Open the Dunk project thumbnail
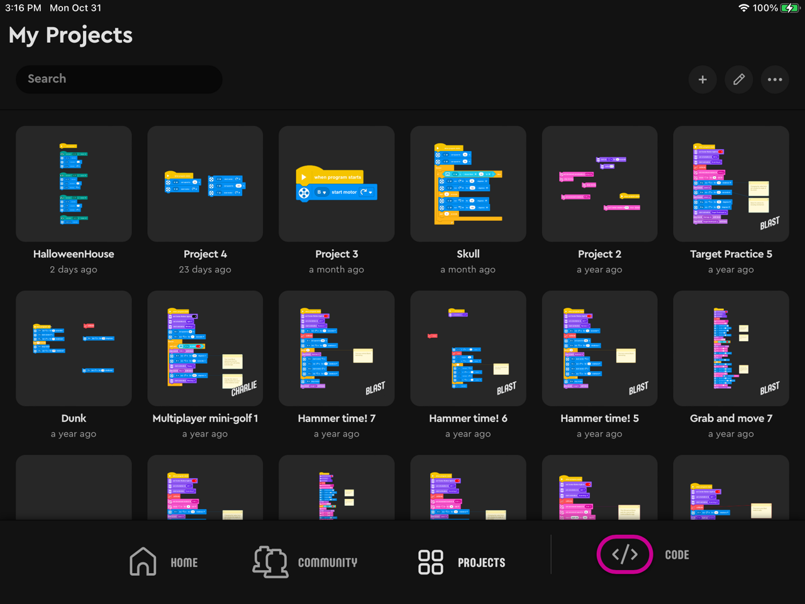This screenshot has height=604, width=805. [x=74, y=348]
